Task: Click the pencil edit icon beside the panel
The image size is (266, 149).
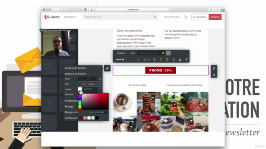Action: [x=107, y=68]
